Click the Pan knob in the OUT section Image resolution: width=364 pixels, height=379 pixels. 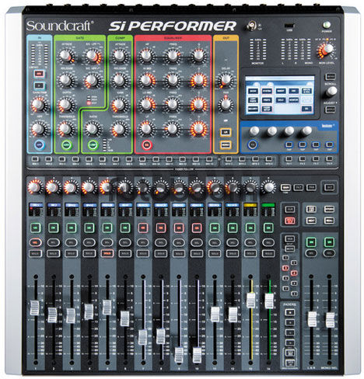pyautogui.click(x=226, y=104)
